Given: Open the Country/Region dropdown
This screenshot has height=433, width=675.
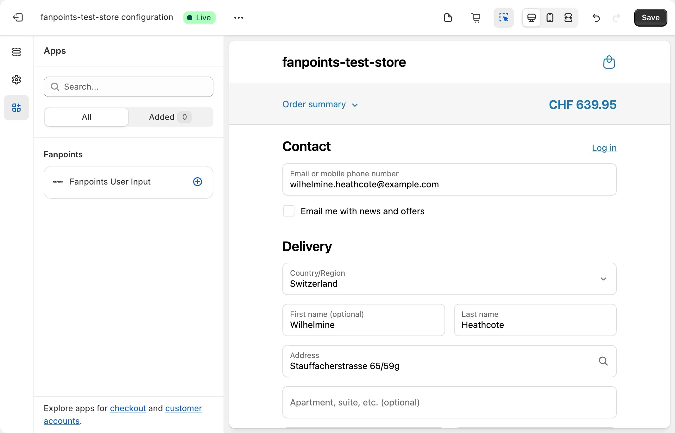Looking at the screenshot, I should [449, 279].
